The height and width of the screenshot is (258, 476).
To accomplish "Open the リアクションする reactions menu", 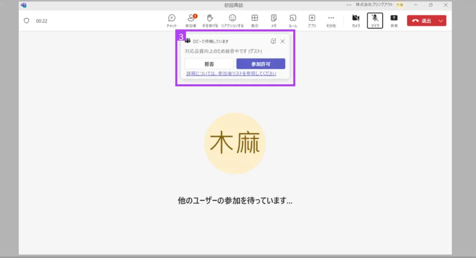I will (x=232, y=21).
